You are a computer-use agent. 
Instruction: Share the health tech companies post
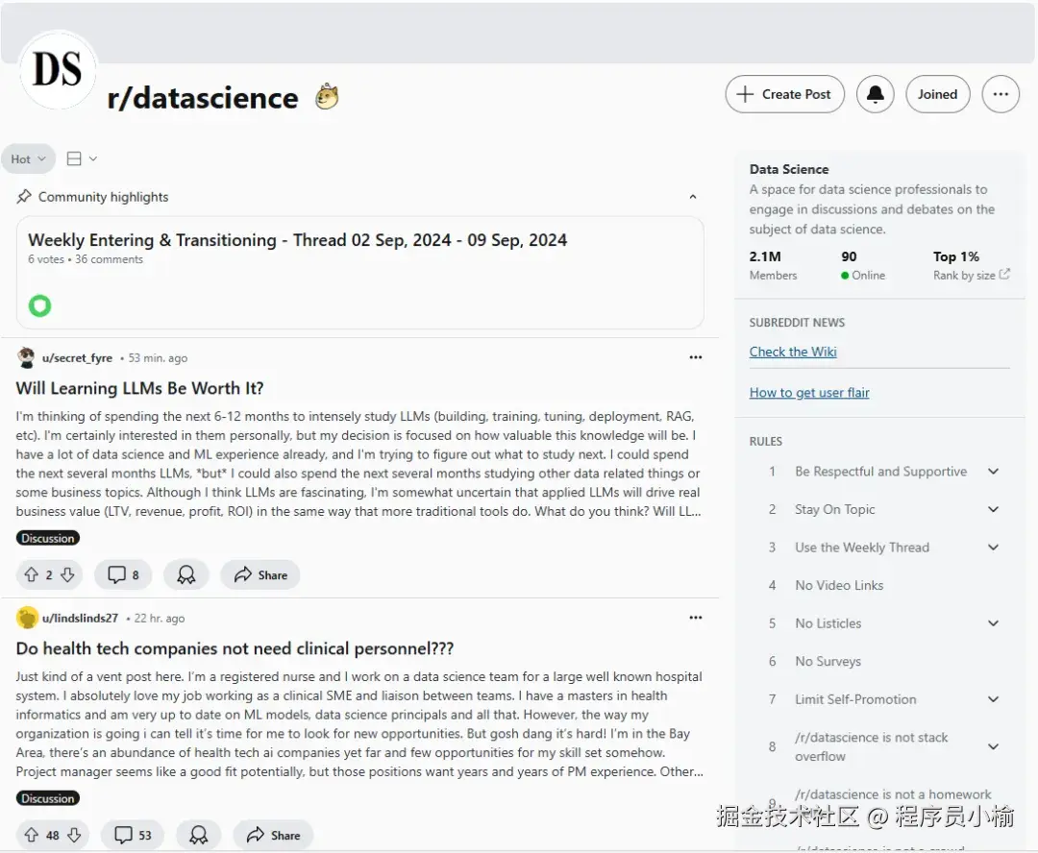click(273, 835)
